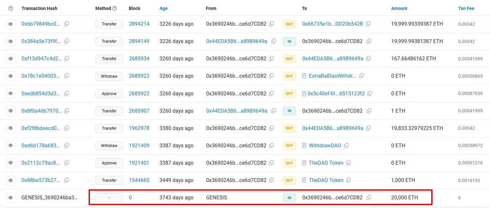Screen dimensions: 490x208
Task: Open block 1544665
Action: tap(139, 180)
